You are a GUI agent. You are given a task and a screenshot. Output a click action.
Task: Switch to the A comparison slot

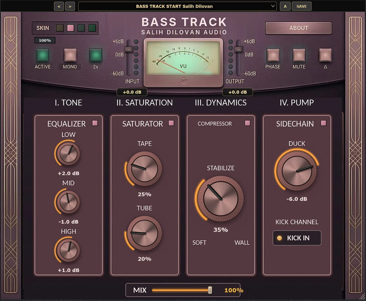click(285, 6)
